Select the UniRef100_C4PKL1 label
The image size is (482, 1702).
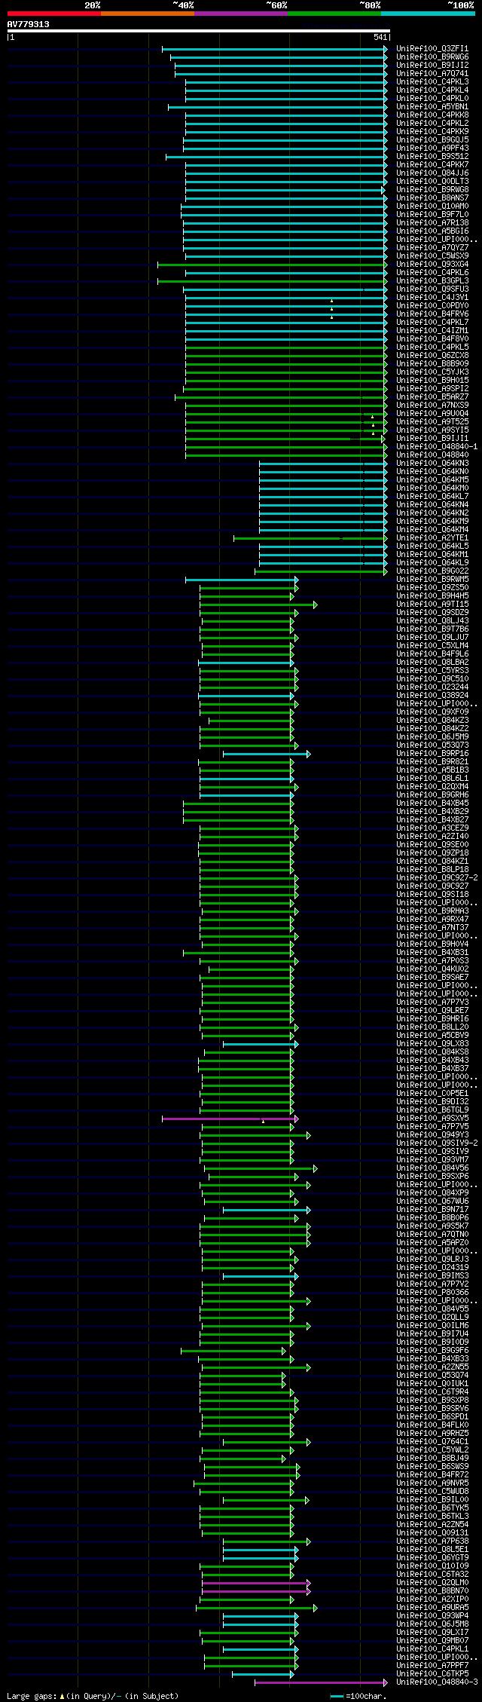point(432,1649)
